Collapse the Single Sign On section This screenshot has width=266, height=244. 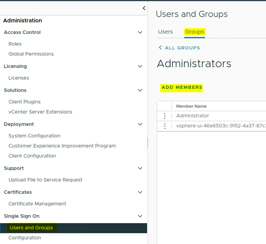click(x=140, y=216)
